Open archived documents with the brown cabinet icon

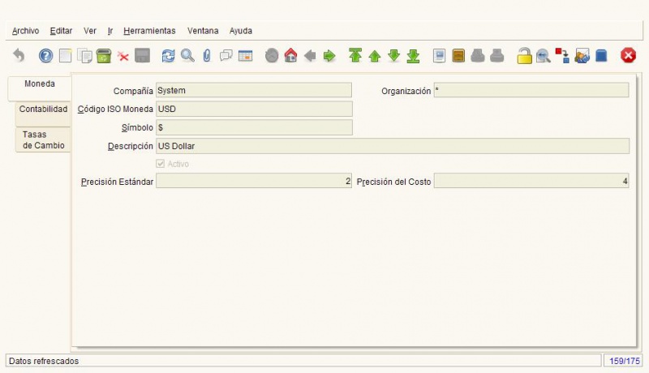458,55
